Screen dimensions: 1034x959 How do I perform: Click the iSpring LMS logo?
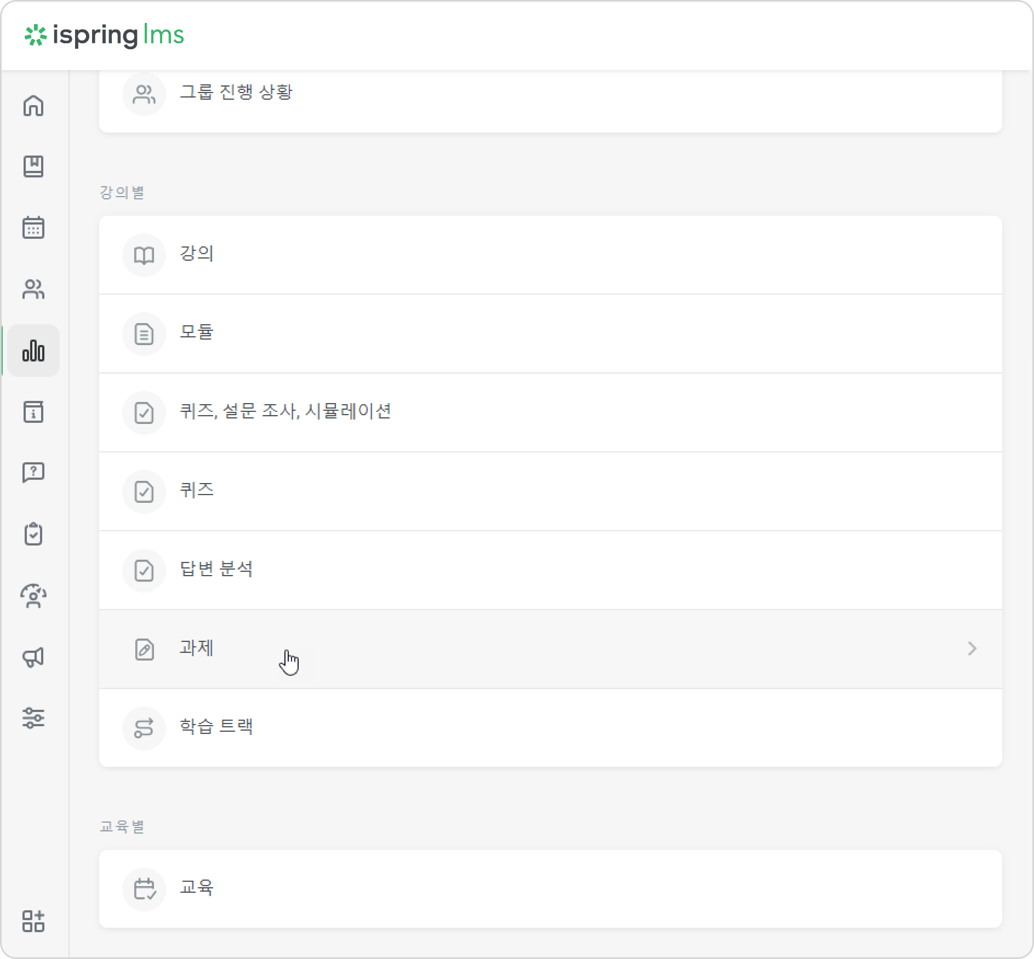click(x=104, y=35)
